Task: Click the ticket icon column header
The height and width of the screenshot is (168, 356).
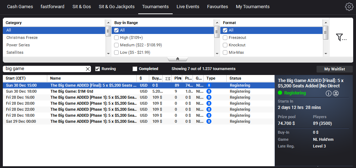Action: [x=168, y=78]
